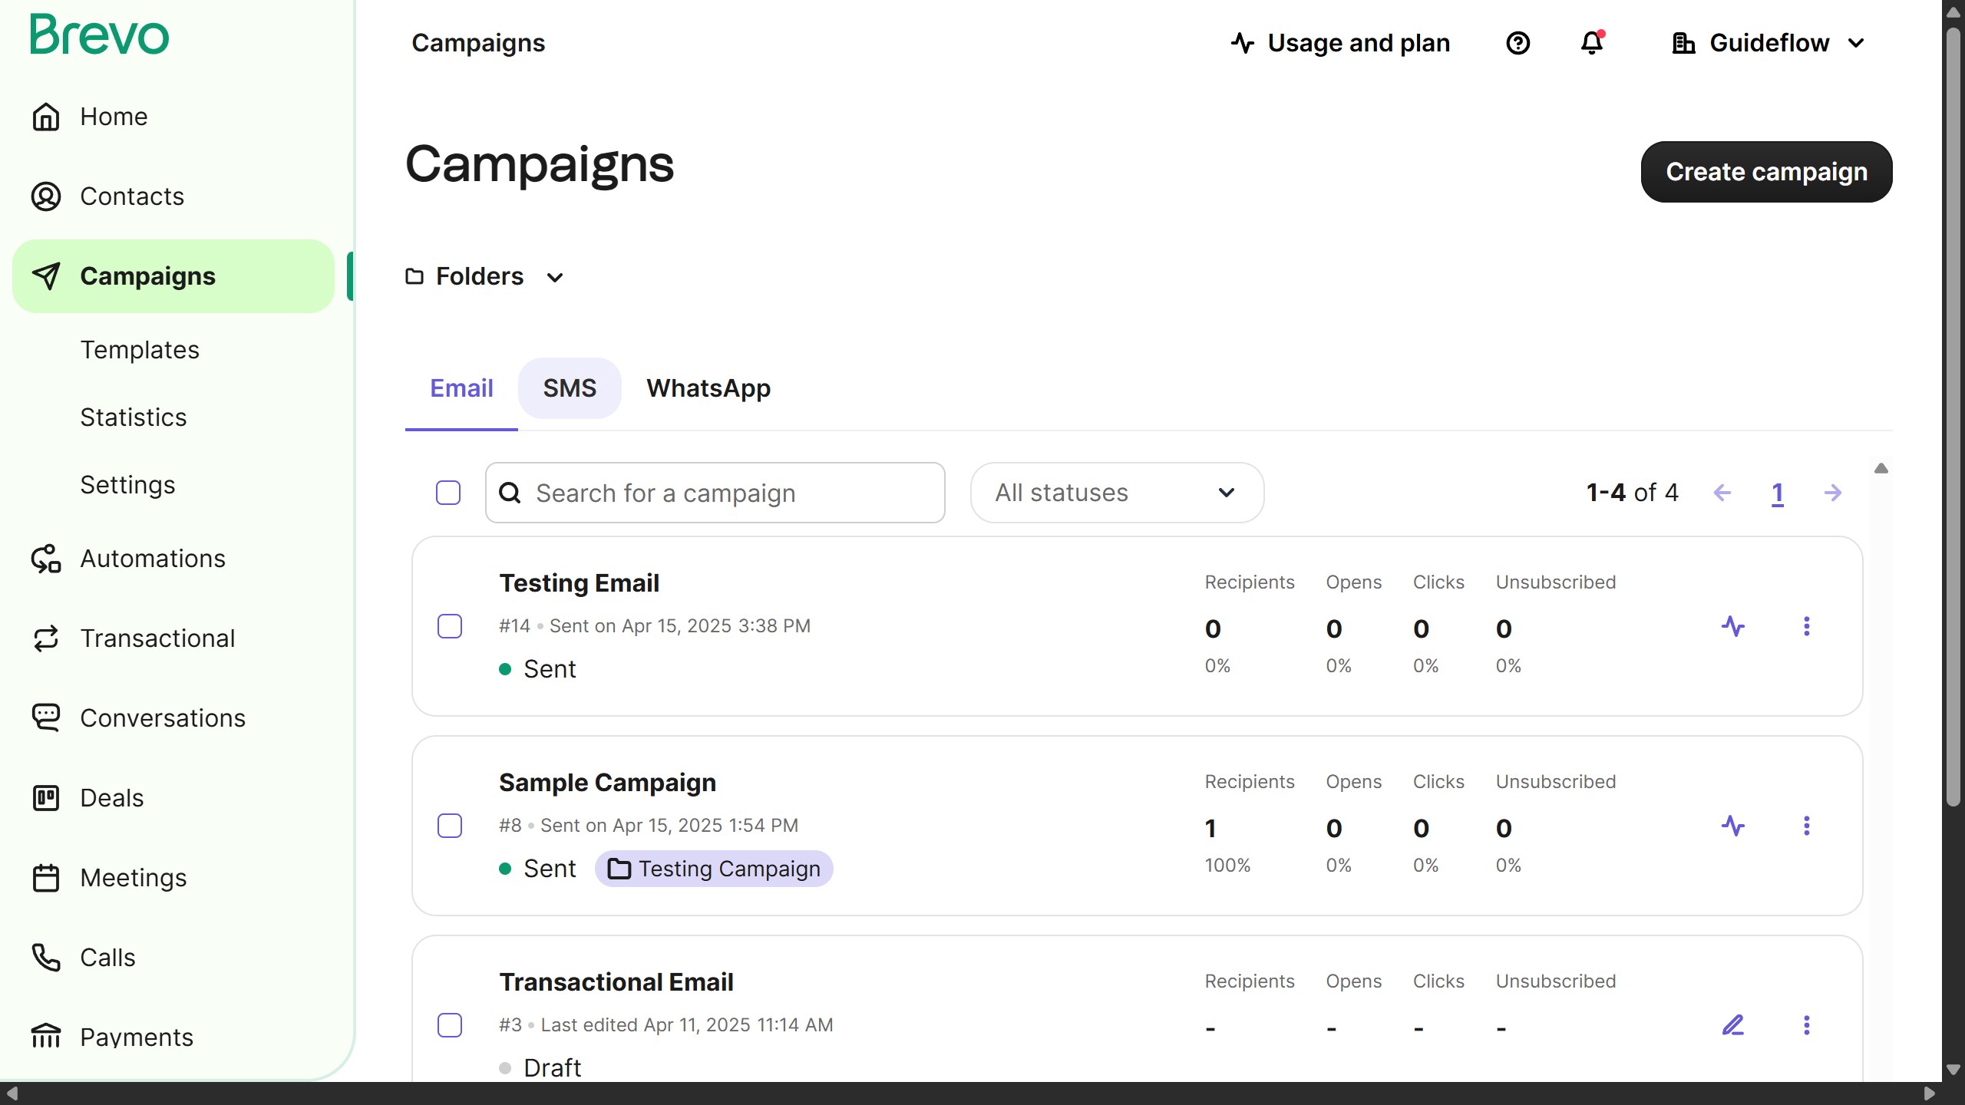Expand the Folders dropdown
The image size is (1965, 1105).
point(485,276)
